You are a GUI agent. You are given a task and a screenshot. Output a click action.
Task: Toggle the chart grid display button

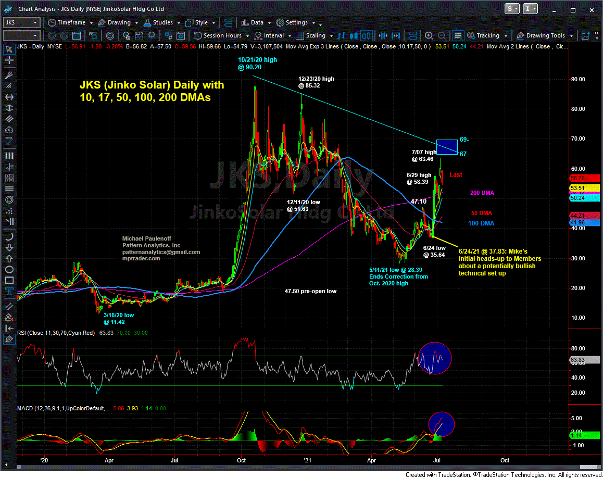click(x=458, y=36)
